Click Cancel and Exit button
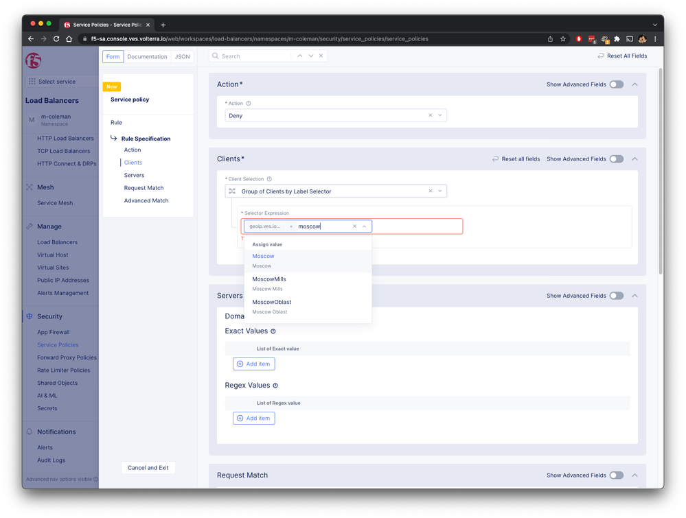The height and width of the screenshot is (518, 686). point(148,468)
